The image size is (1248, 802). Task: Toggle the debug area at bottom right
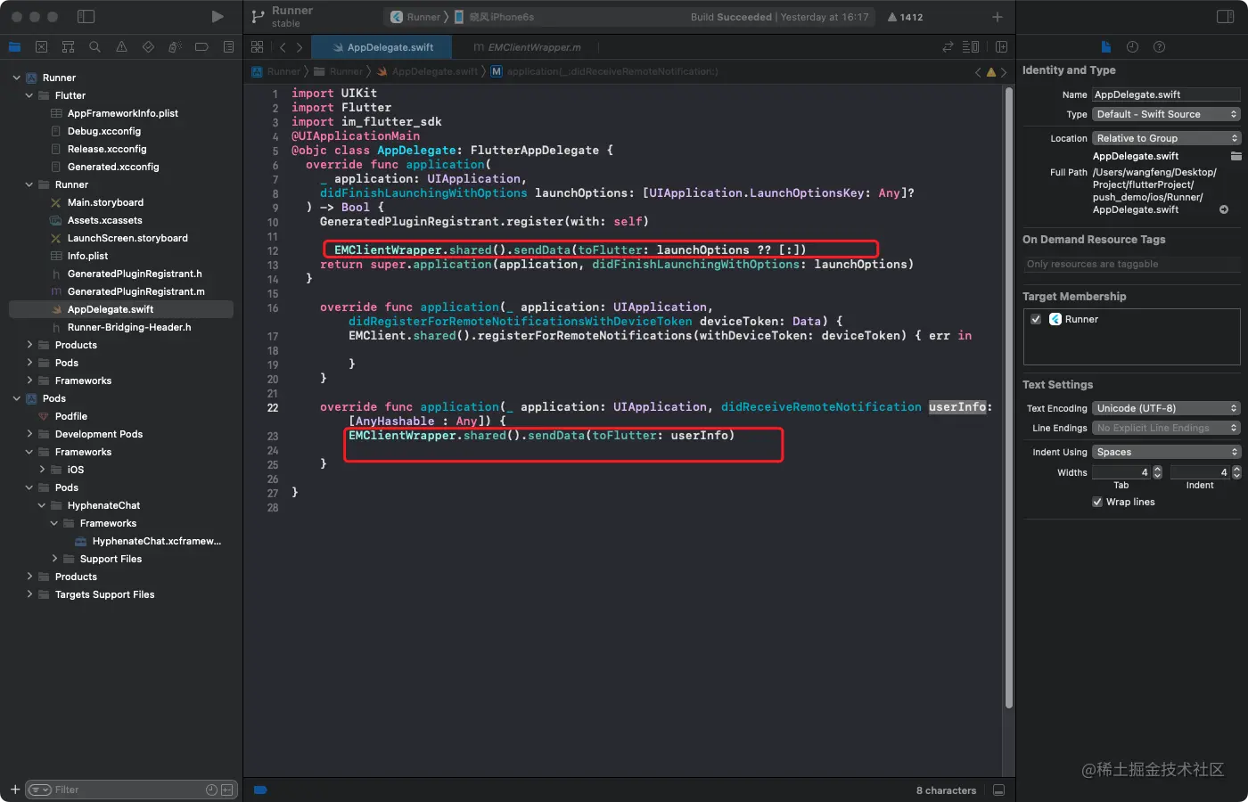[x=998, y=790]
